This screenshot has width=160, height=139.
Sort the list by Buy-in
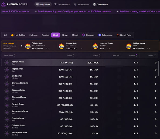tap(97, 55)
